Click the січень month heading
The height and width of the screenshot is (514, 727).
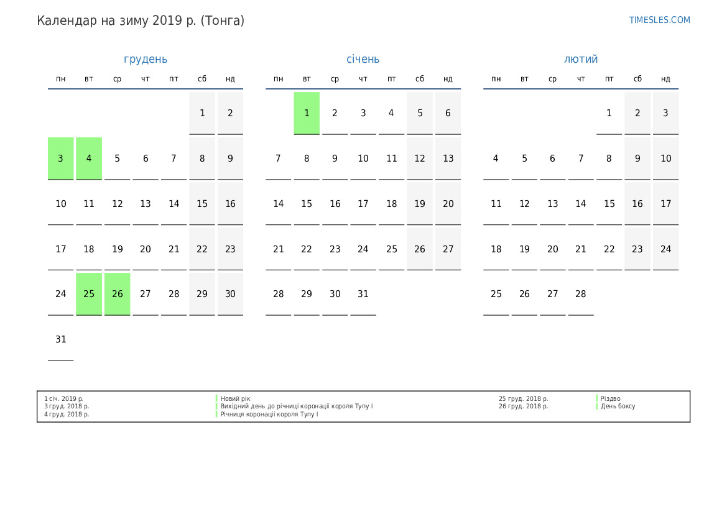pos(363,59)
